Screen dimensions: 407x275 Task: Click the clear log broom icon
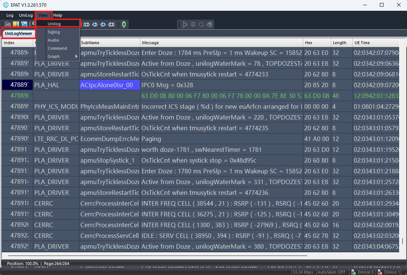(x=209, y=24)
